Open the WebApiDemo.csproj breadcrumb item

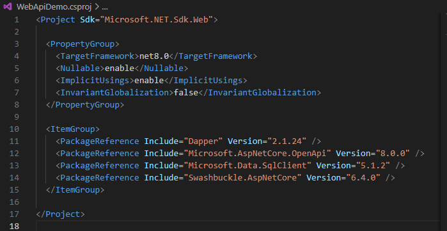pyautogui.click(x=54, y=7)
